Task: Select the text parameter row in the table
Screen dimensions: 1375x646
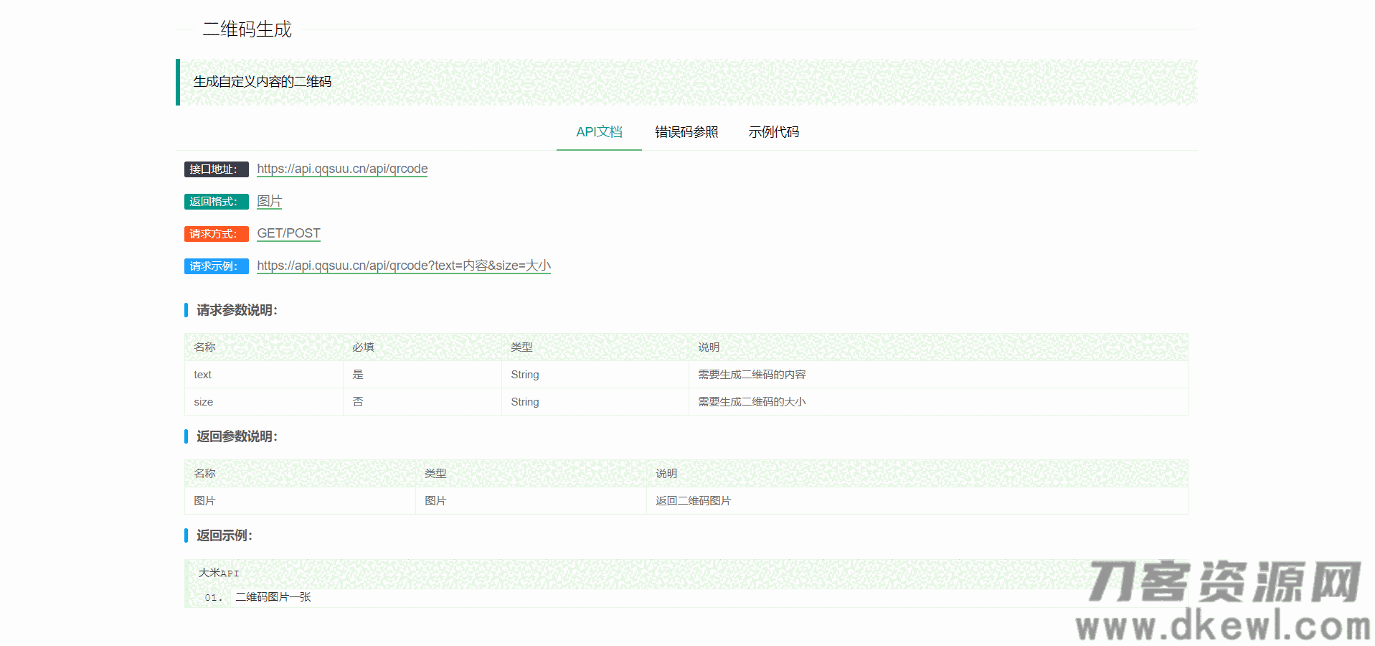Action: [202, 374]
